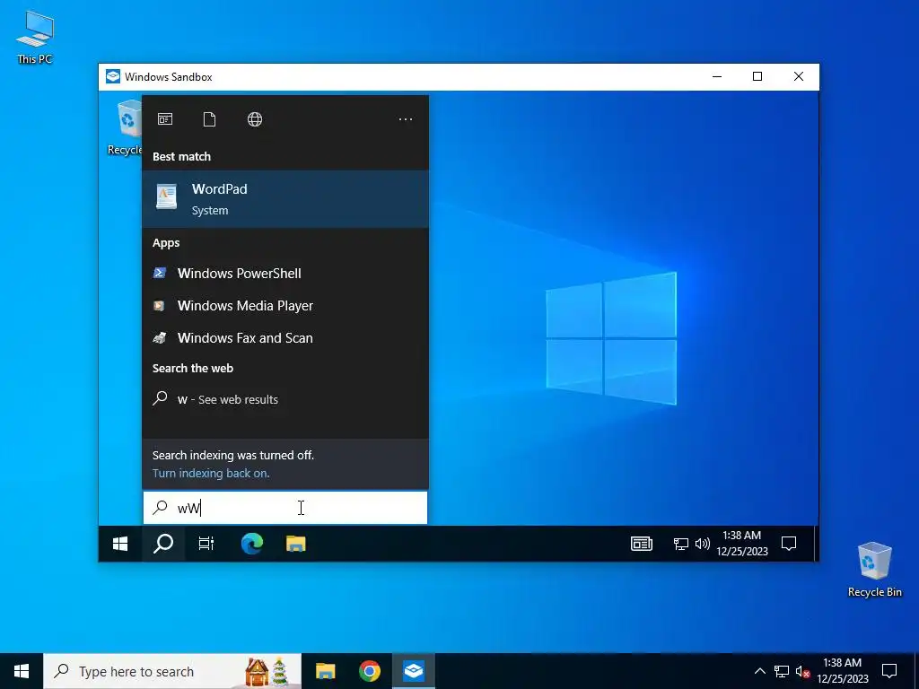Maximize the Windows Sandbox window
Image resolution: width=919 pixels, height=689 pixels.
pyautogui.click(x=757, y=77)
